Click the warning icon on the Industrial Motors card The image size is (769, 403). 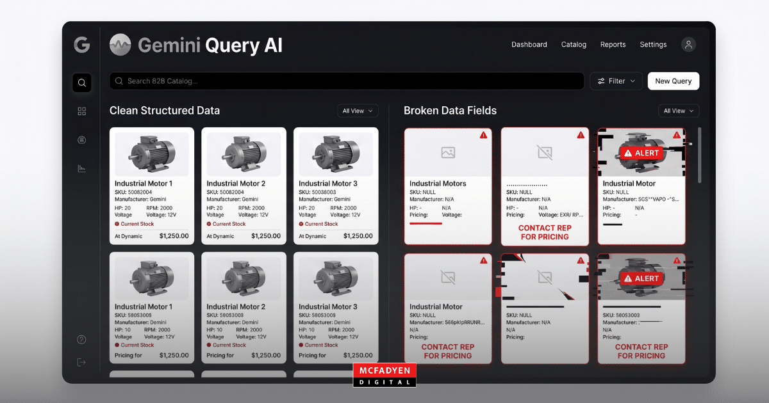[x=484, y=135]
